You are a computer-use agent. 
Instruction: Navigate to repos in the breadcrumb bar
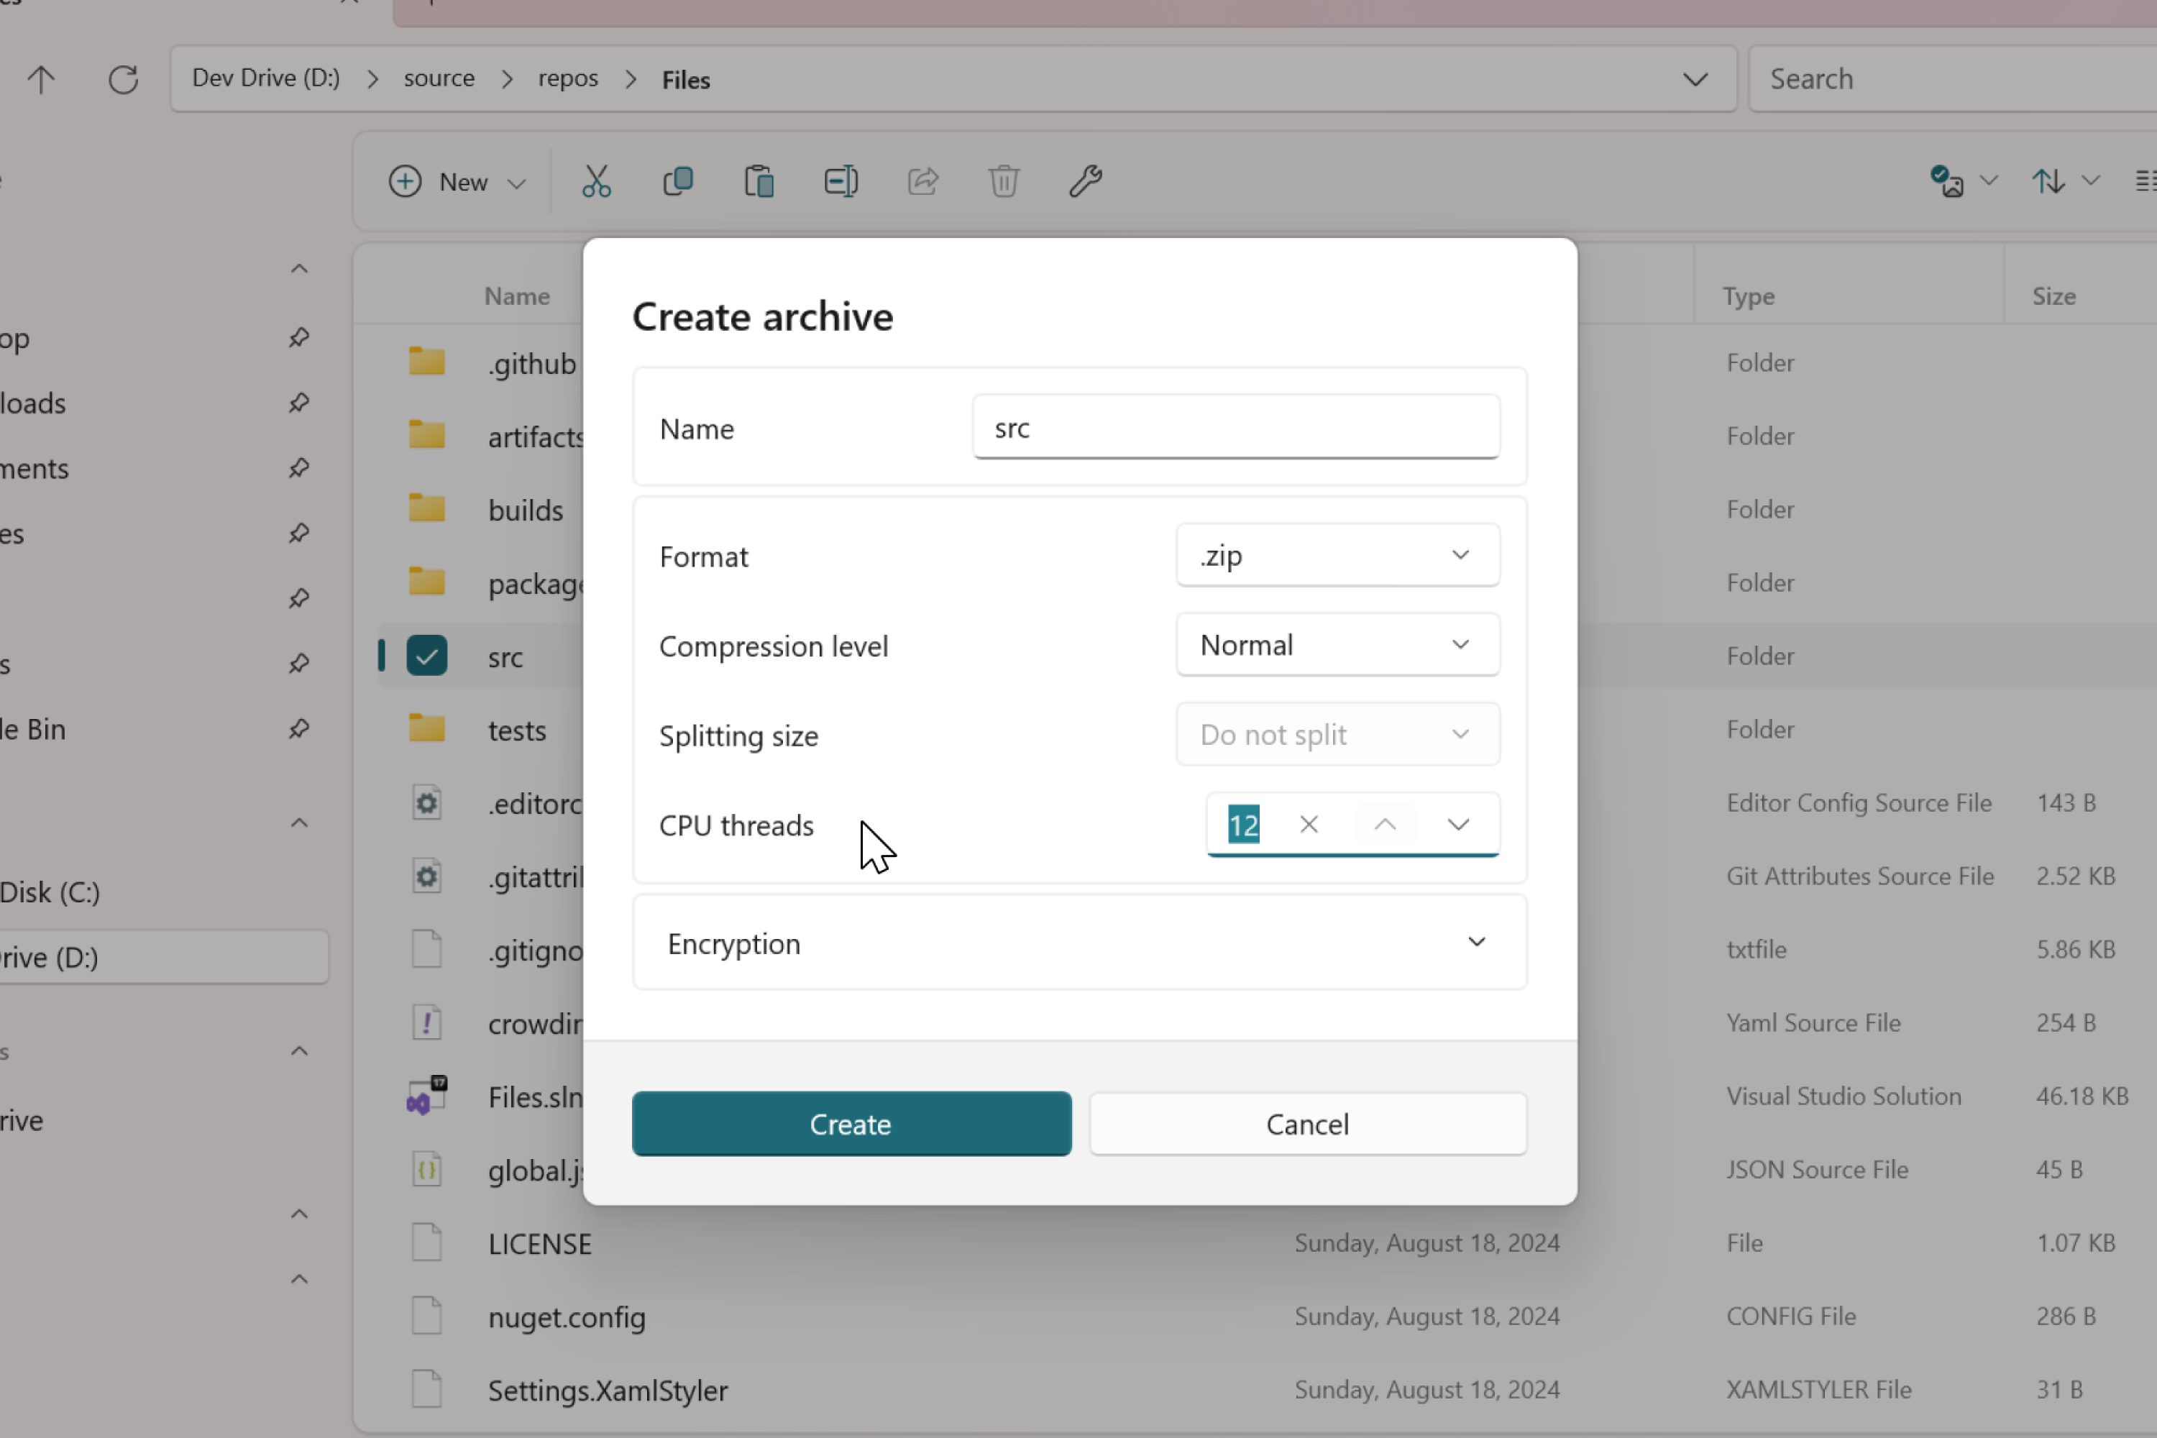click(x=568, y=79)
